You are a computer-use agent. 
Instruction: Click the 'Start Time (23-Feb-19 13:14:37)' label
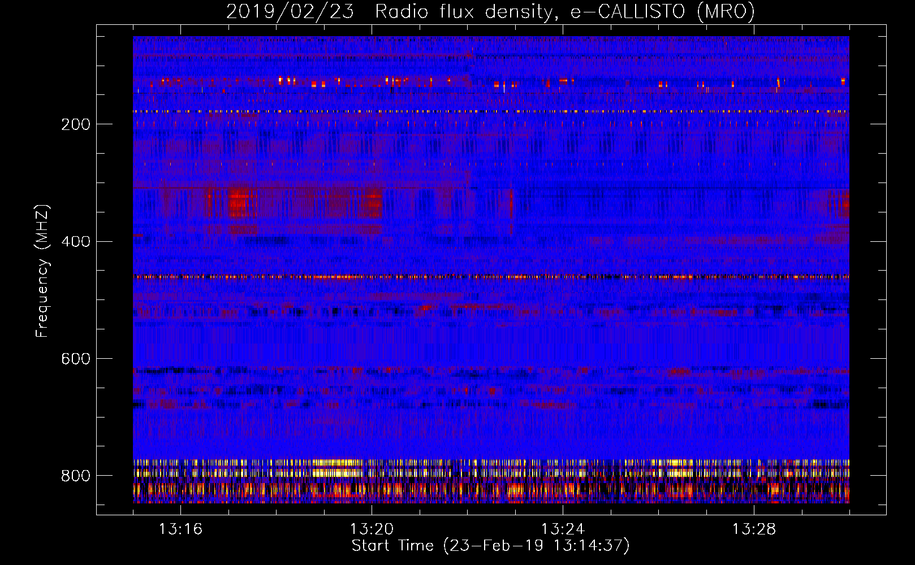coord(490,546)
